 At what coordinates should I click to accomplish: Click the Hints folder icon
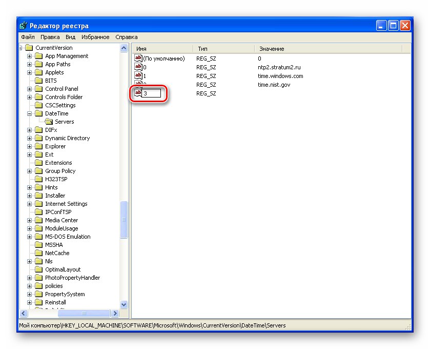pyautogui.click(x=38, y=187)
